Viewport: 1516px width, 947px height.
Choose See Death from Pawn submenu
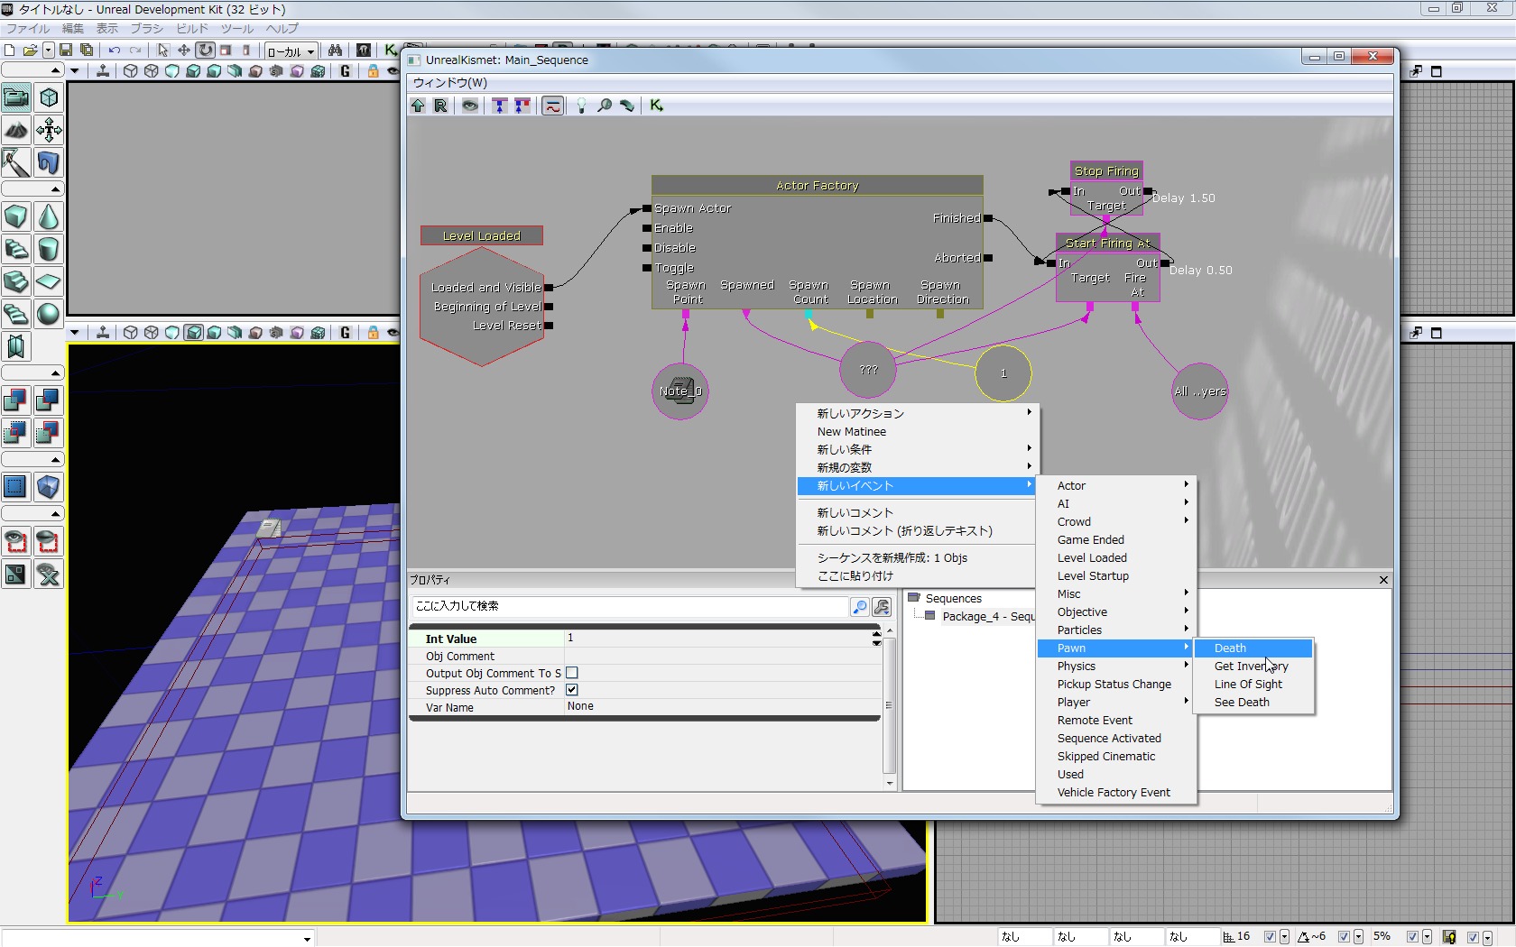[x=1242, y=703]
